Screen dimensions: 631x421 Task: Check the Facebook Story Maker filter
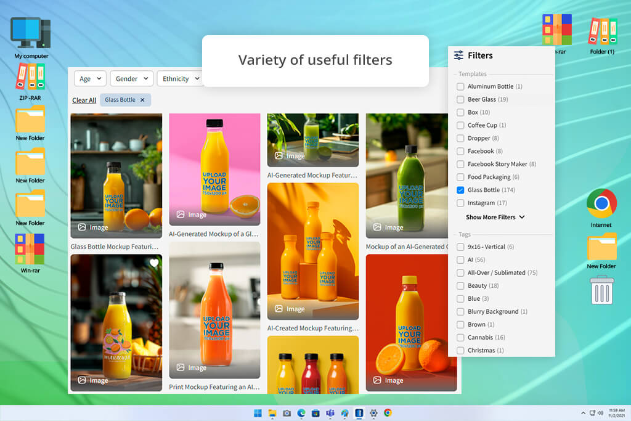click(460, 164)
